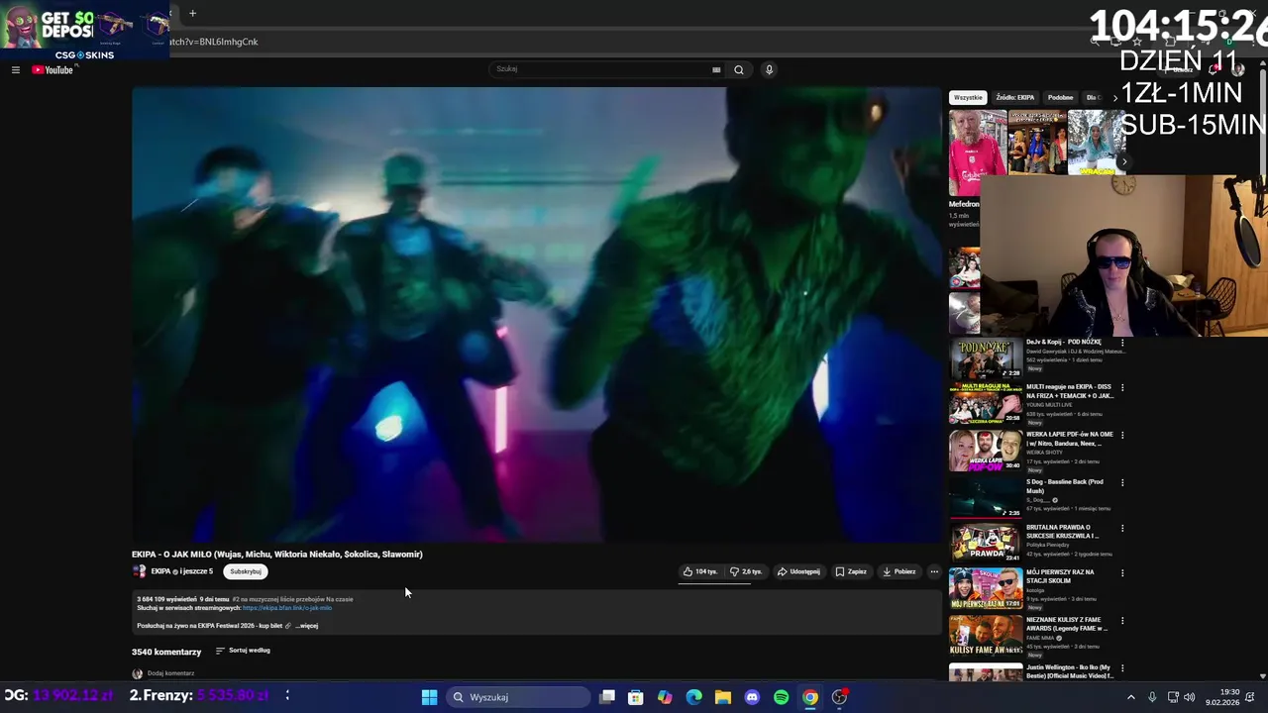Click the page scrollbar down arrow
The height and width of the screenshot is (713, 1268).
[x=1262, y=676]
